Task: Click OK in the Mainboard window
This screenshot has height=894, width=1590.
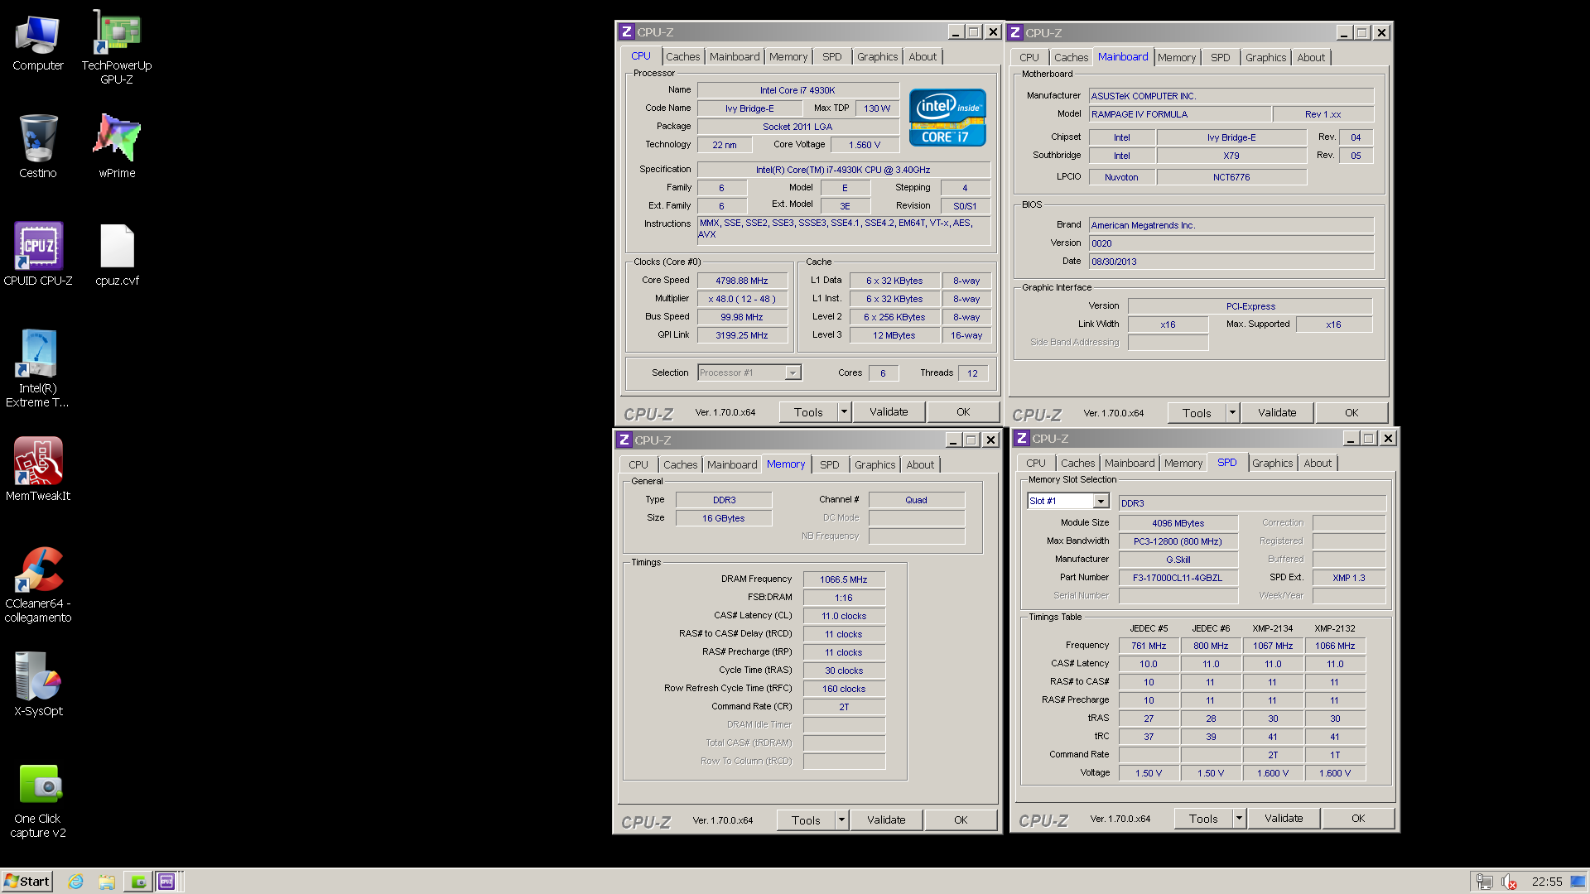Action: (1351, 412)
